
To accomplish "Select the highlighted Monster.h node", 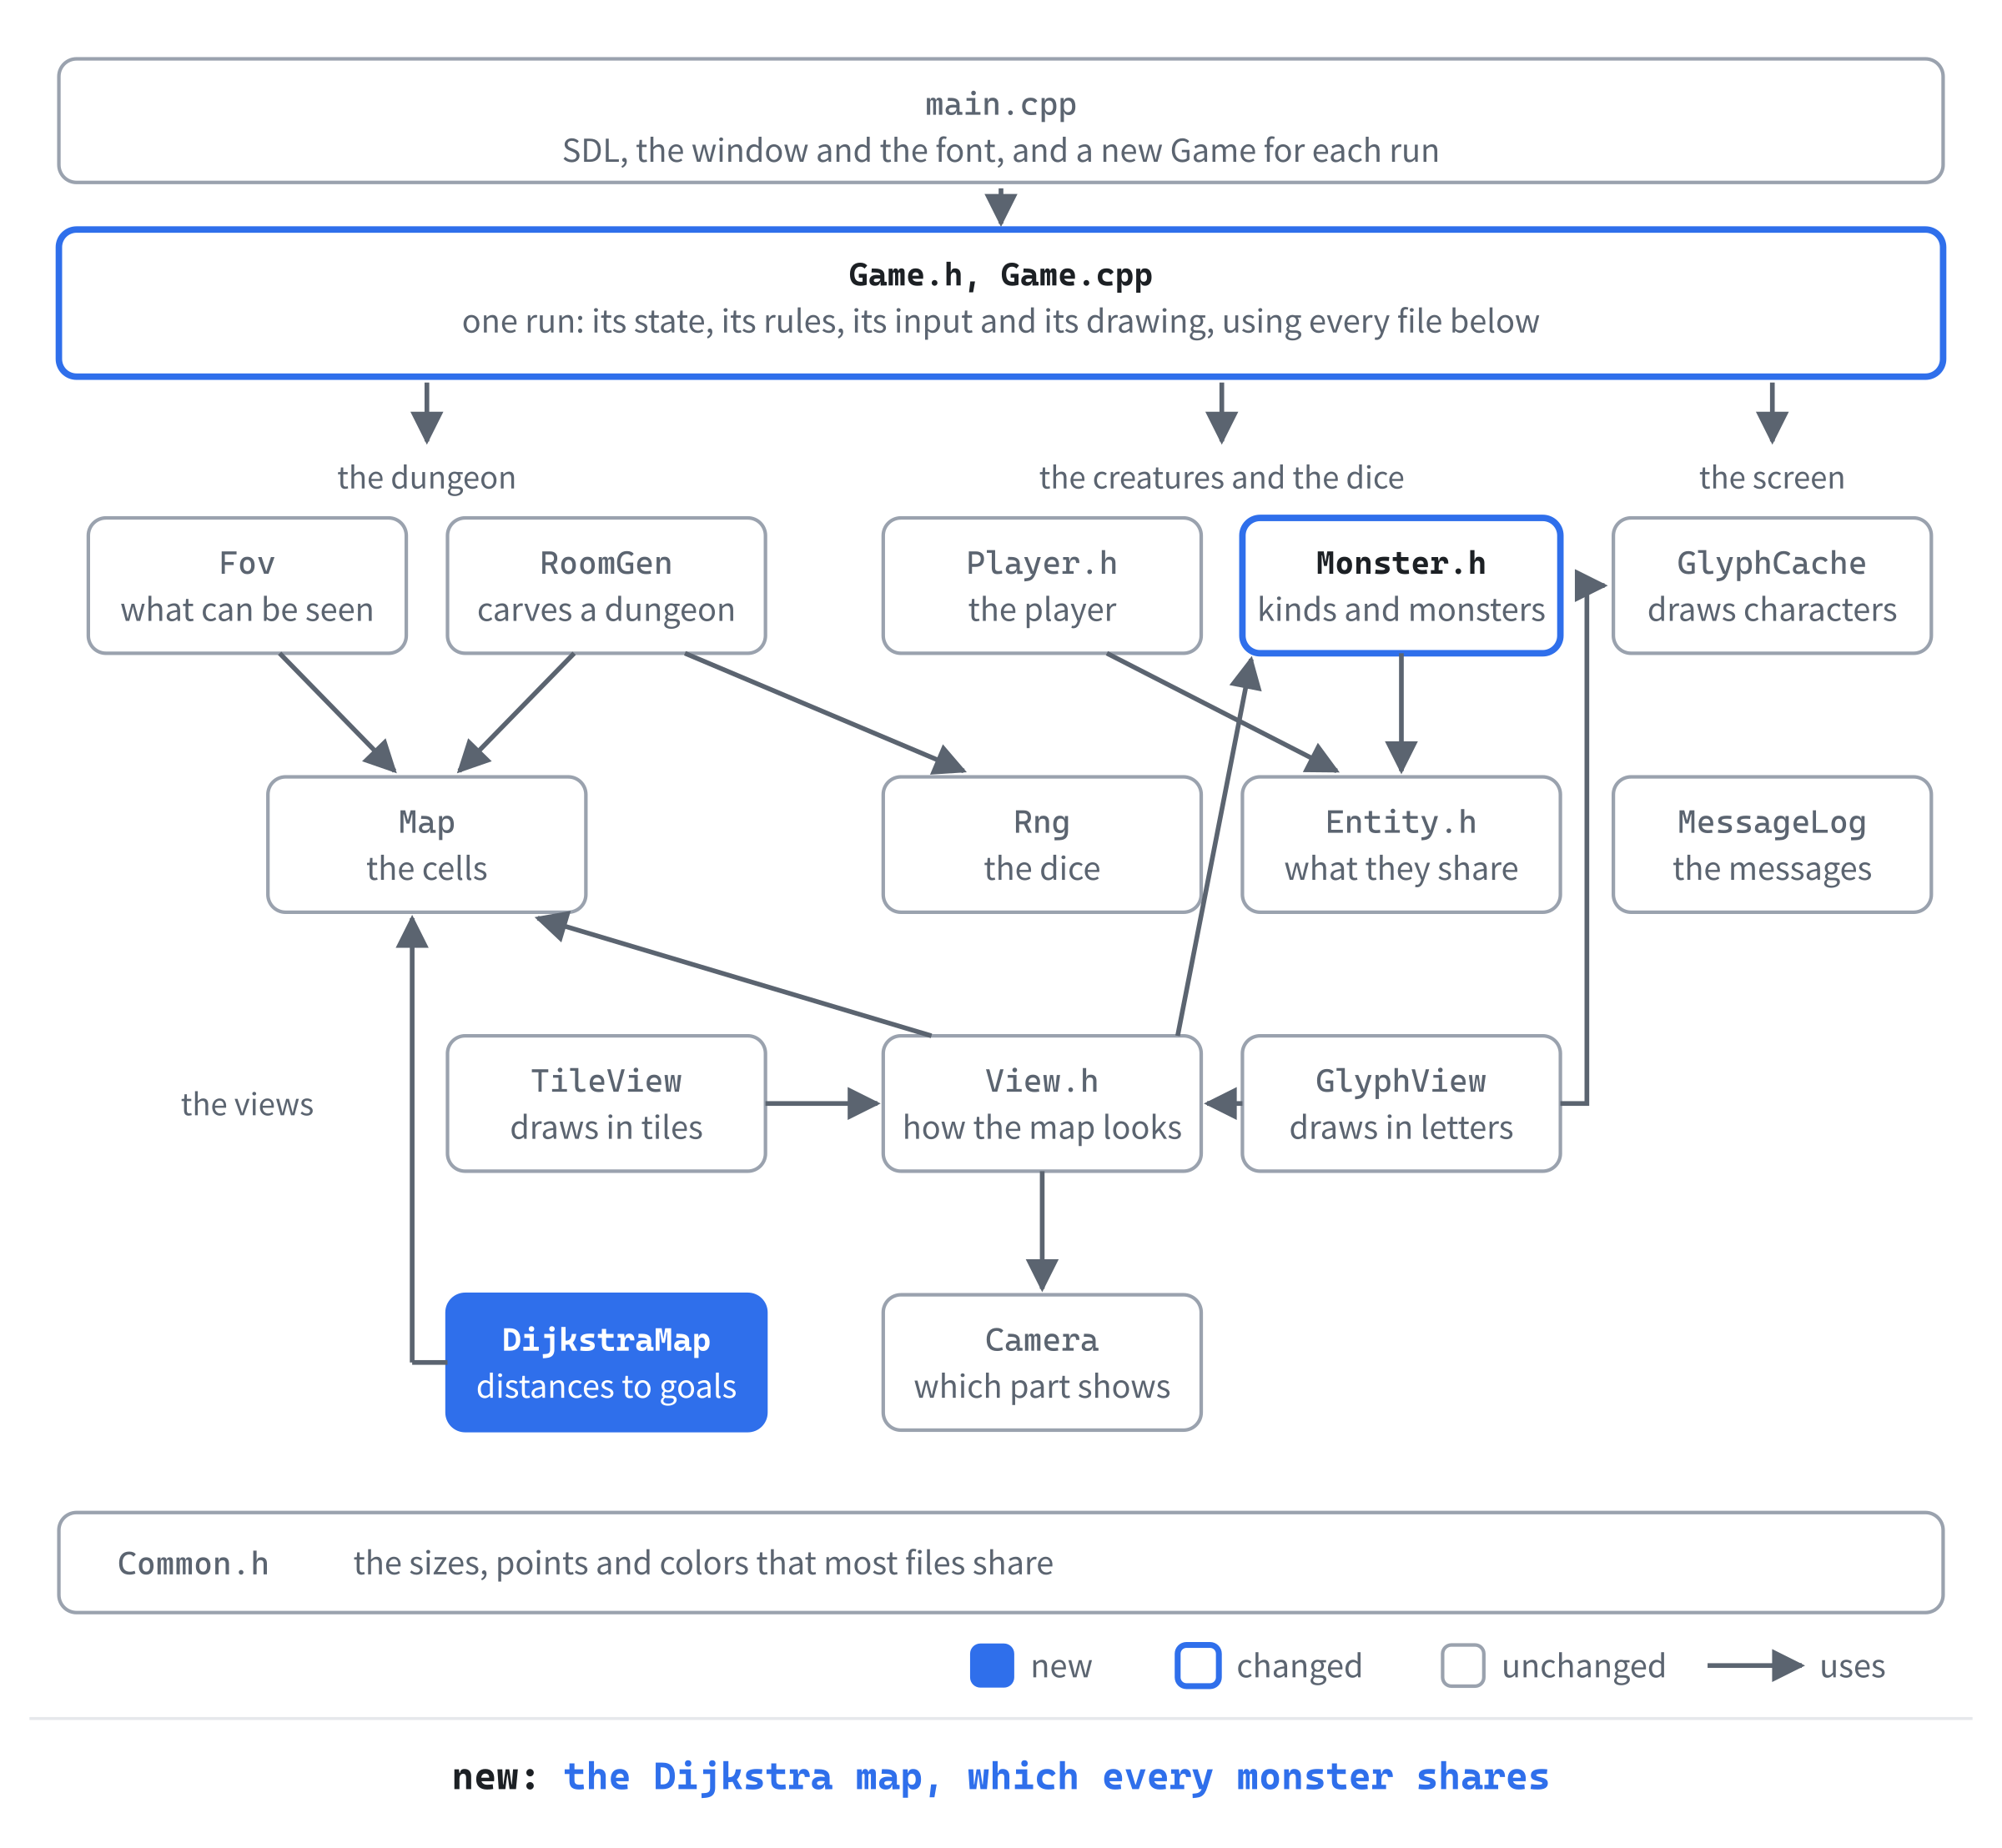I will tap(1401, 586).
